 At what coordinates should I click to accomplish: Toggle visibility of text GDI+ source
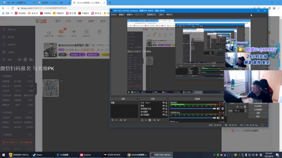click(164, 103)
